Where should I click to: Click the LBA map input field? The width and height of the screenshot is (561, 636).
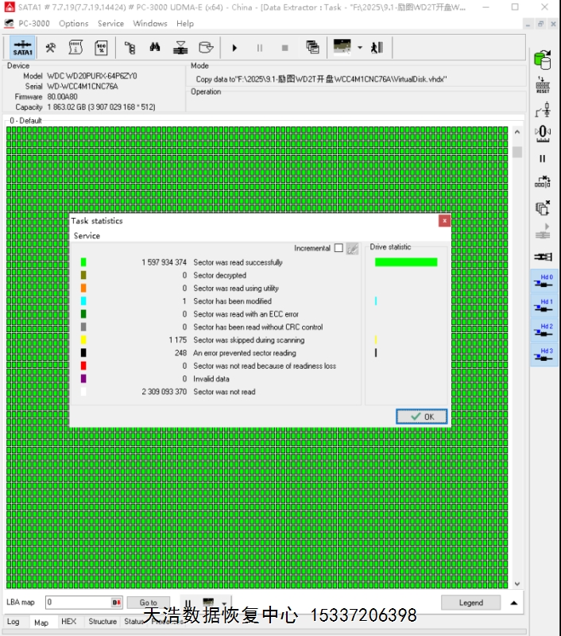pos(77,603)
